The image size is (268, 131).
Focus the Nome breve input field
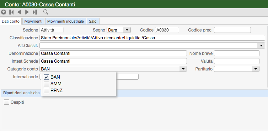[237, 53]
